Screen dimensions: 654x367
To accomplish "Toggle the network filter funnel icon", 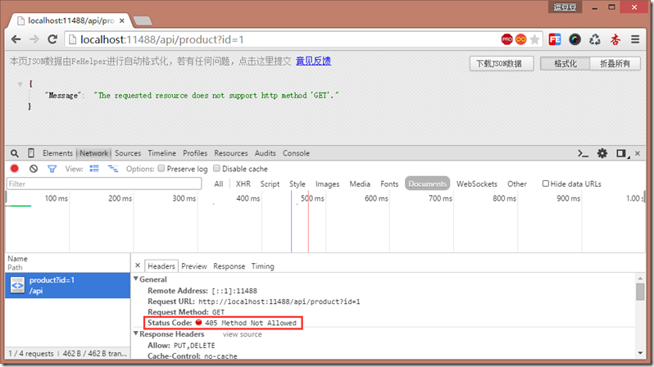I will (x=52, y=169).
